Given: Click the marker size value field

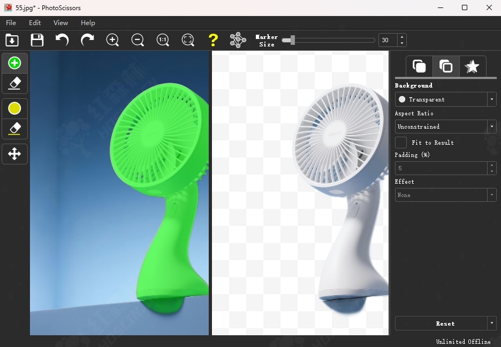Looking at the screenshot, I should (x=388, y=40).
